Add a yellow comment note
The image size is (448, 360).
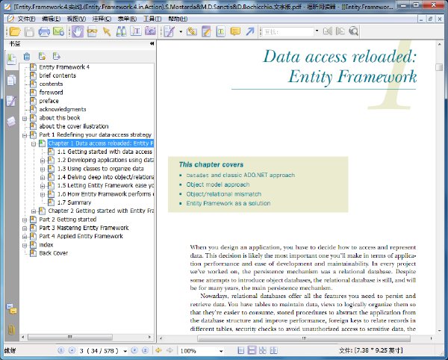235,31
